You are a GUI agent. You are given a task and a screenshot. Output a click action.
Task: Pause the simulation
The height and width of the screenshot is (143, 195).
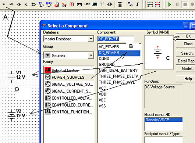click(x=177, y=5)
